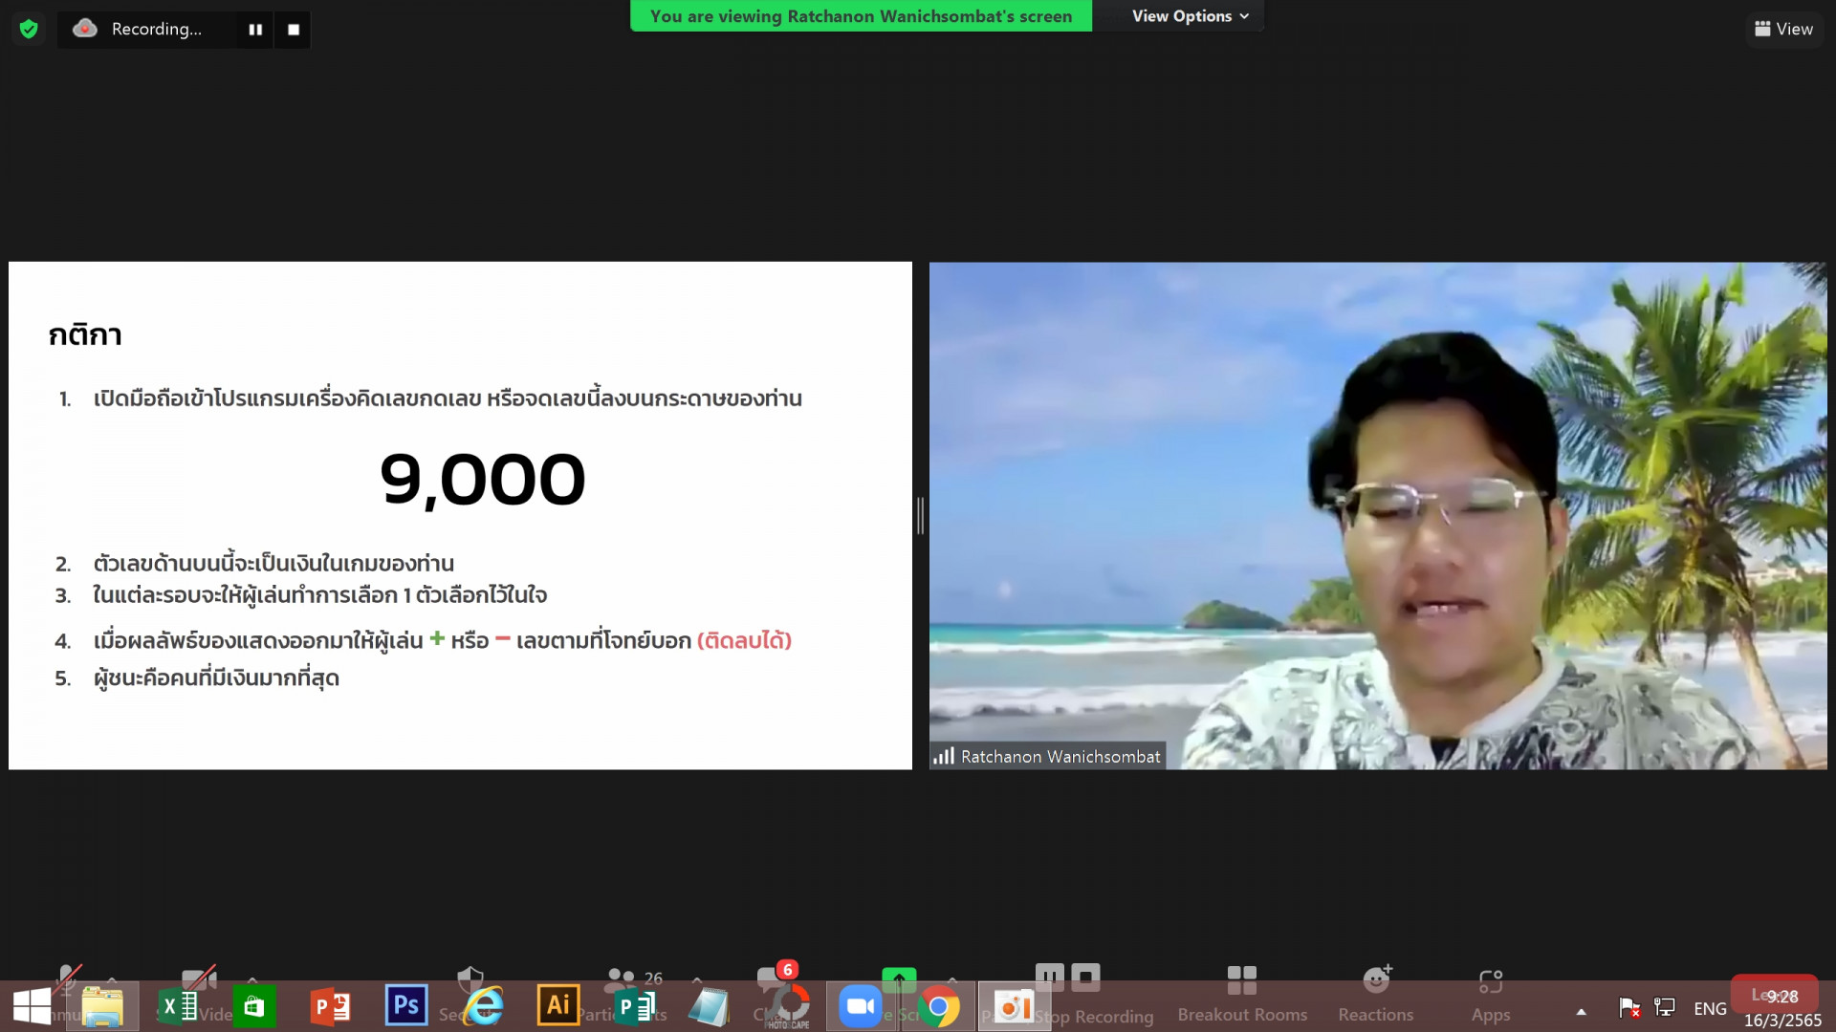This screenshot has height=1032, width=1836.
Task: Open Internet Explorer from taskbar
Action: pyautogui.click(x=484, y=1006)
